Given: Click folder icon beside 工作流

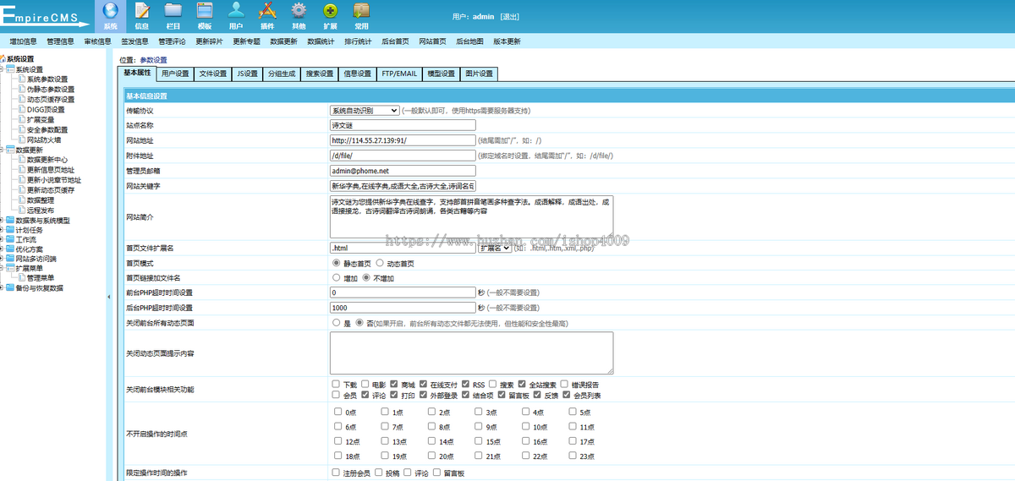Looking at the screenshot, I should (10, 239).
